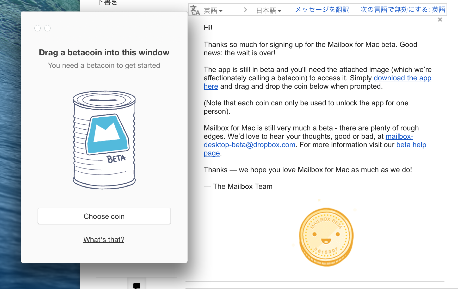Click '— The Mailbox Team' signature text

tap(238, 186)
